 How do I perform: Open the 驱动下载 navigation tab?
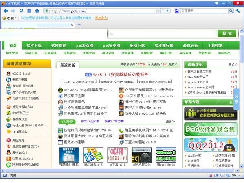(x=137, y=46)
